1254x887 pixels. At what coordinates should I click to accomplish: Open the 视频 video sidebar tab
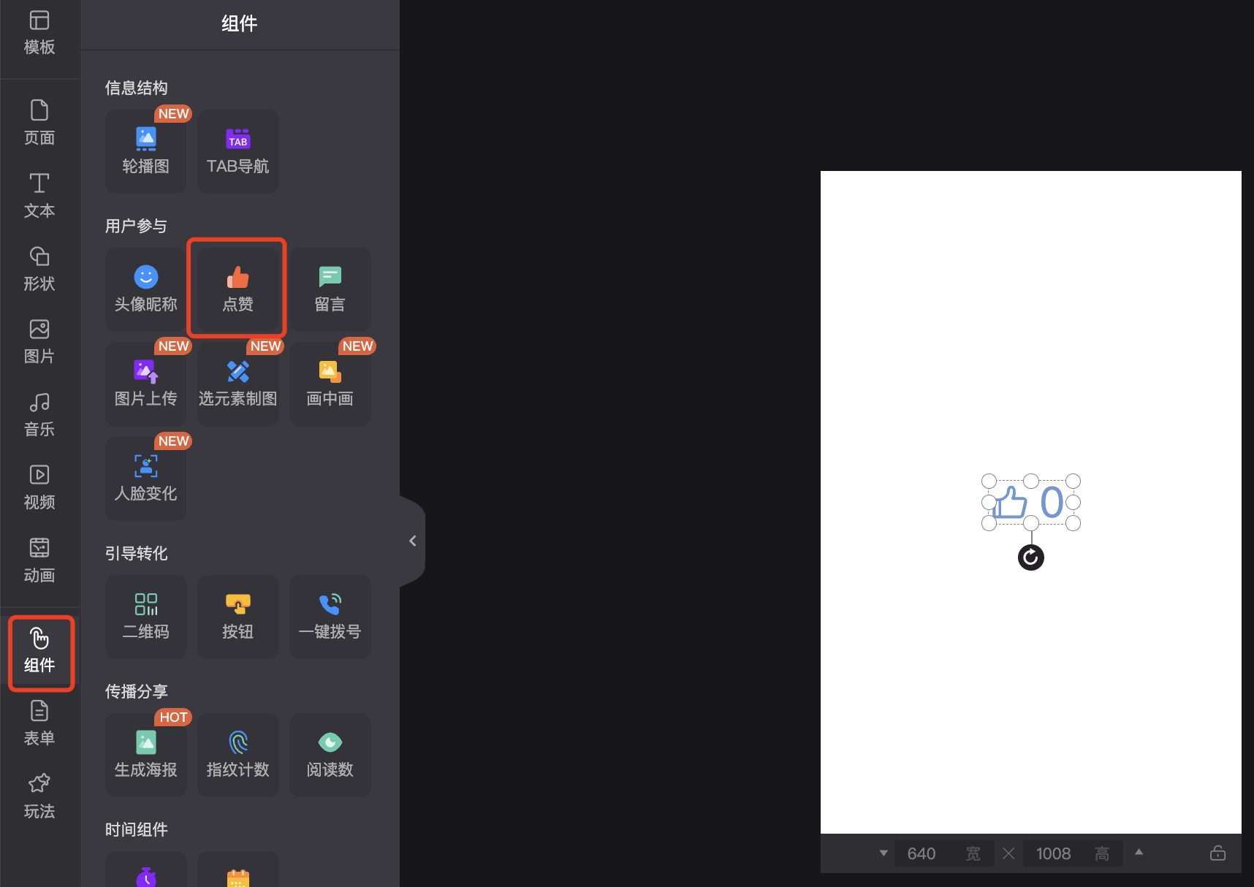[39, 487]
